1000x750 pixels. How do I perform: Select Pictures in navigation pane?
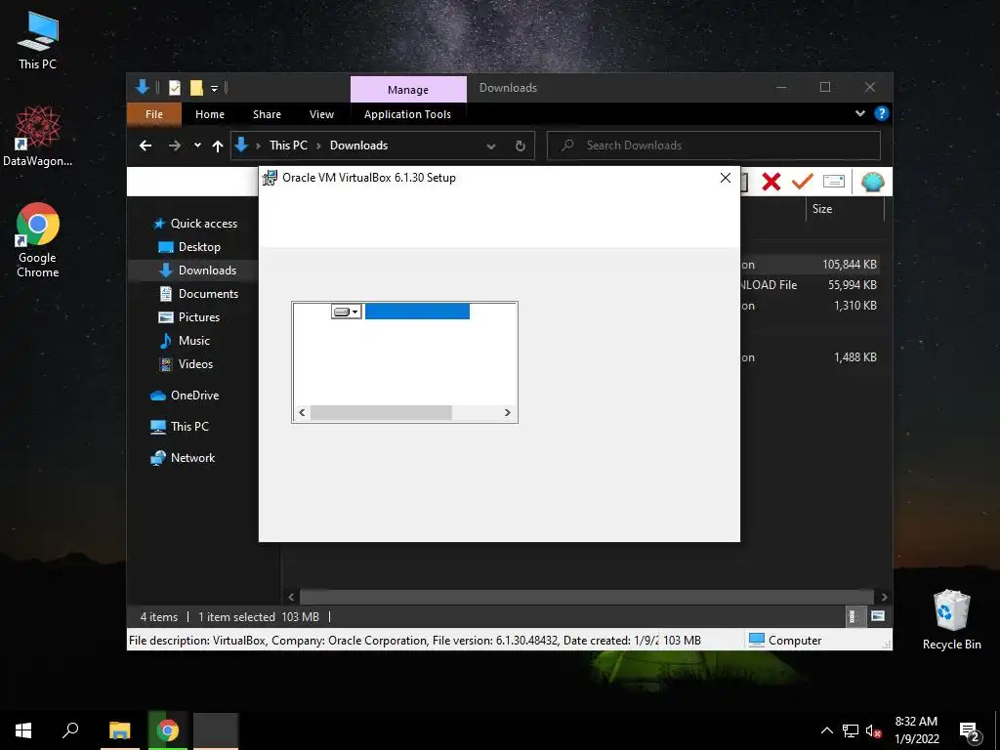click(188, 317)
